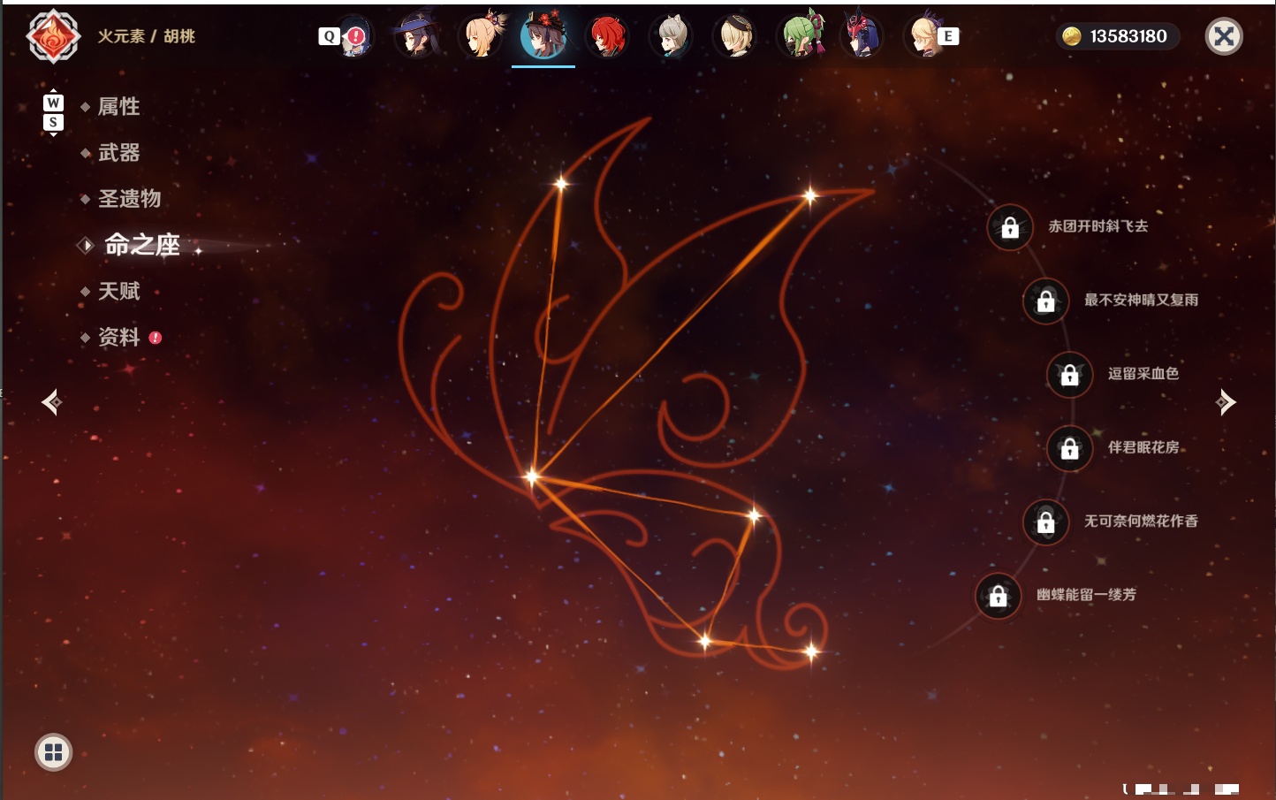The height and width of the screenshot is (800, 1276).
Task: Click the 无可奈何燃花作香 label
Action: point(1142,522)
